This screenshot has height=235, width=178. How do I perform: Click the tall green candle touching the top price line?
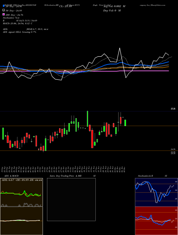tap(87, 119)
